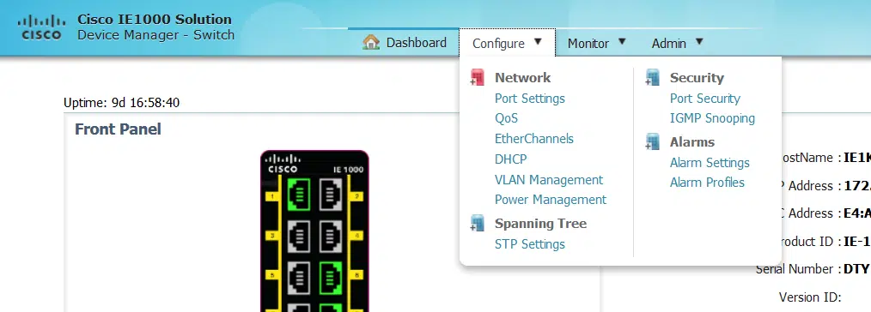Click the Alarms heading

click(x=692, y=142)
